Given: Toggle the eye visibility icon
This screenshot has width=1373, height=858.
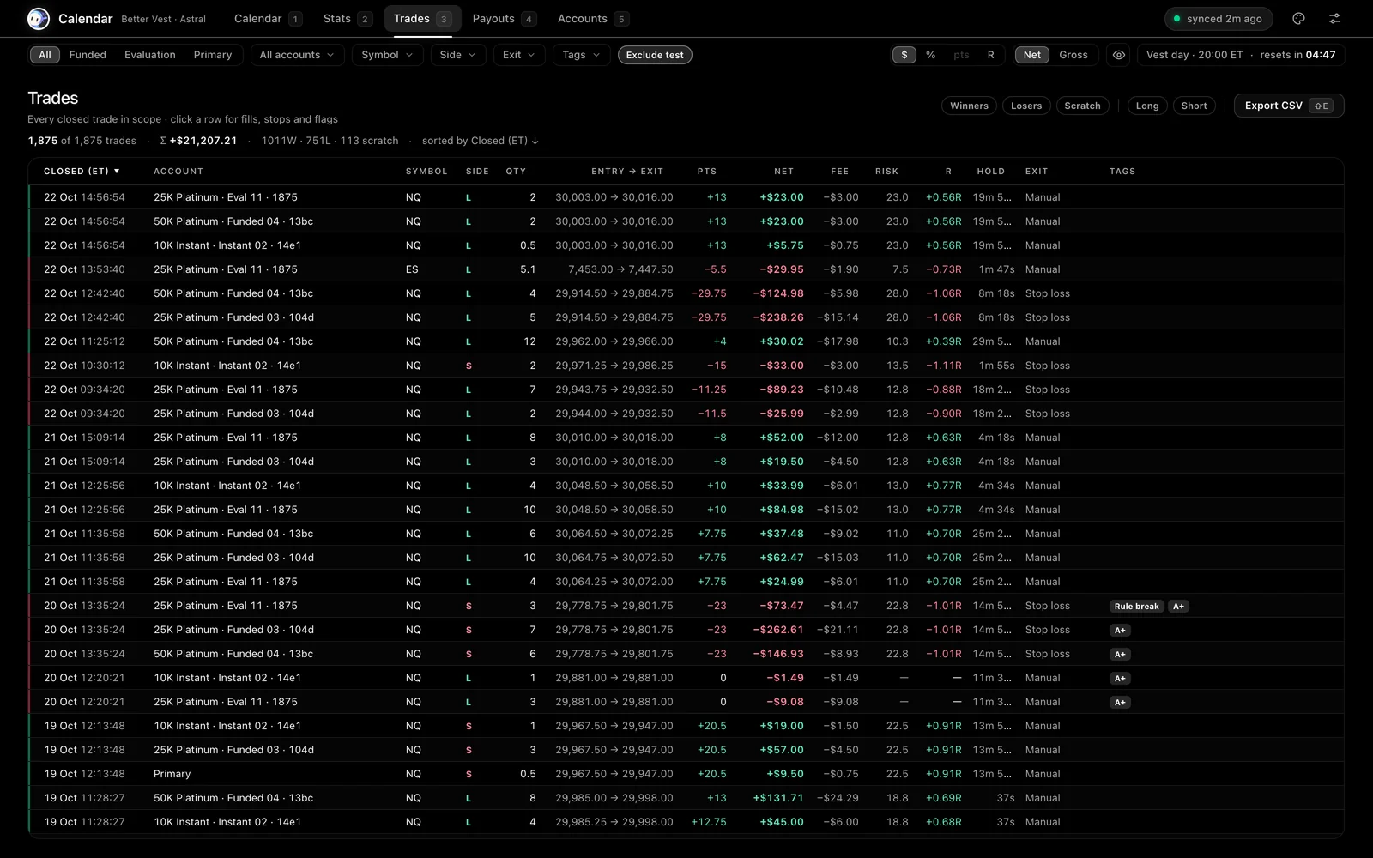Looking at the screenshot, I should pyautogui.click(x=1119, y=55).
